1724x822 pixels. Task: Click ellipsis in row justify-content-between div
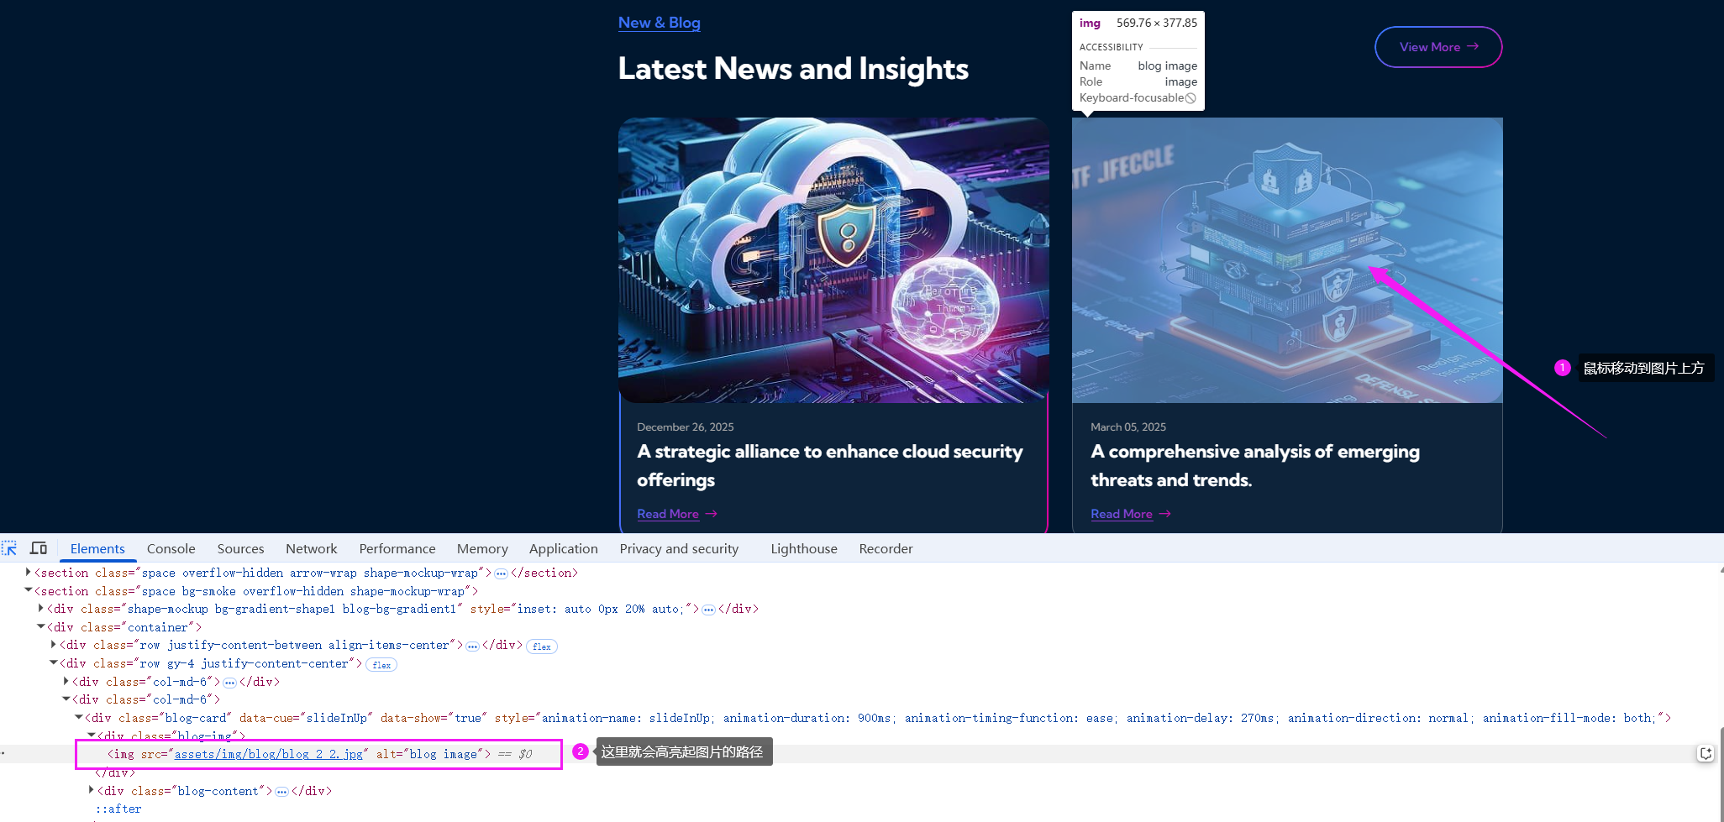tap(472, 646)
